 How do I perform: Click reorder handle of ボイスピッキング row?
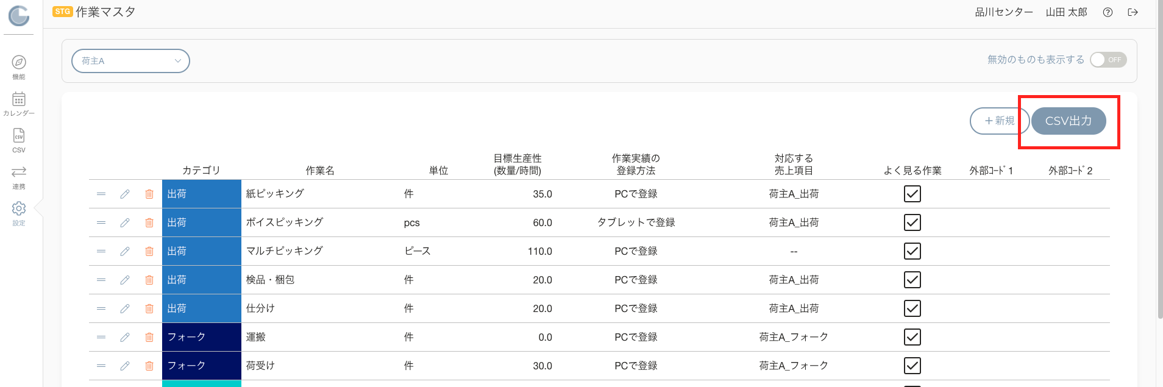click(101, 222)
